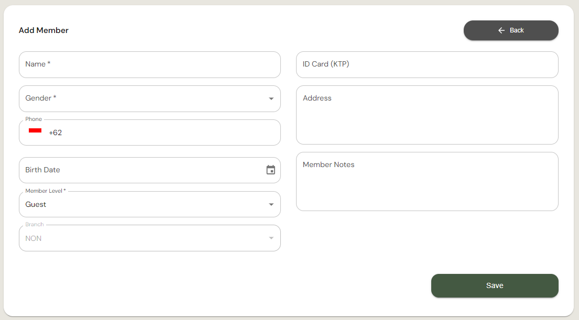Expand the Gender dropdown arrow

coord(271,98)
